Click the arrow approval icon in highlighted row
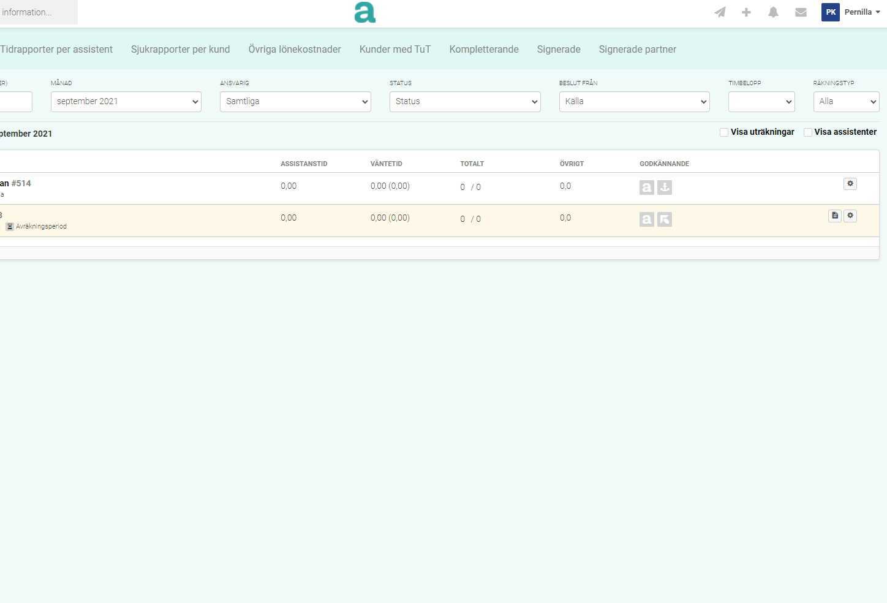This screenshot has width=887, height=603. click(665, 219)
